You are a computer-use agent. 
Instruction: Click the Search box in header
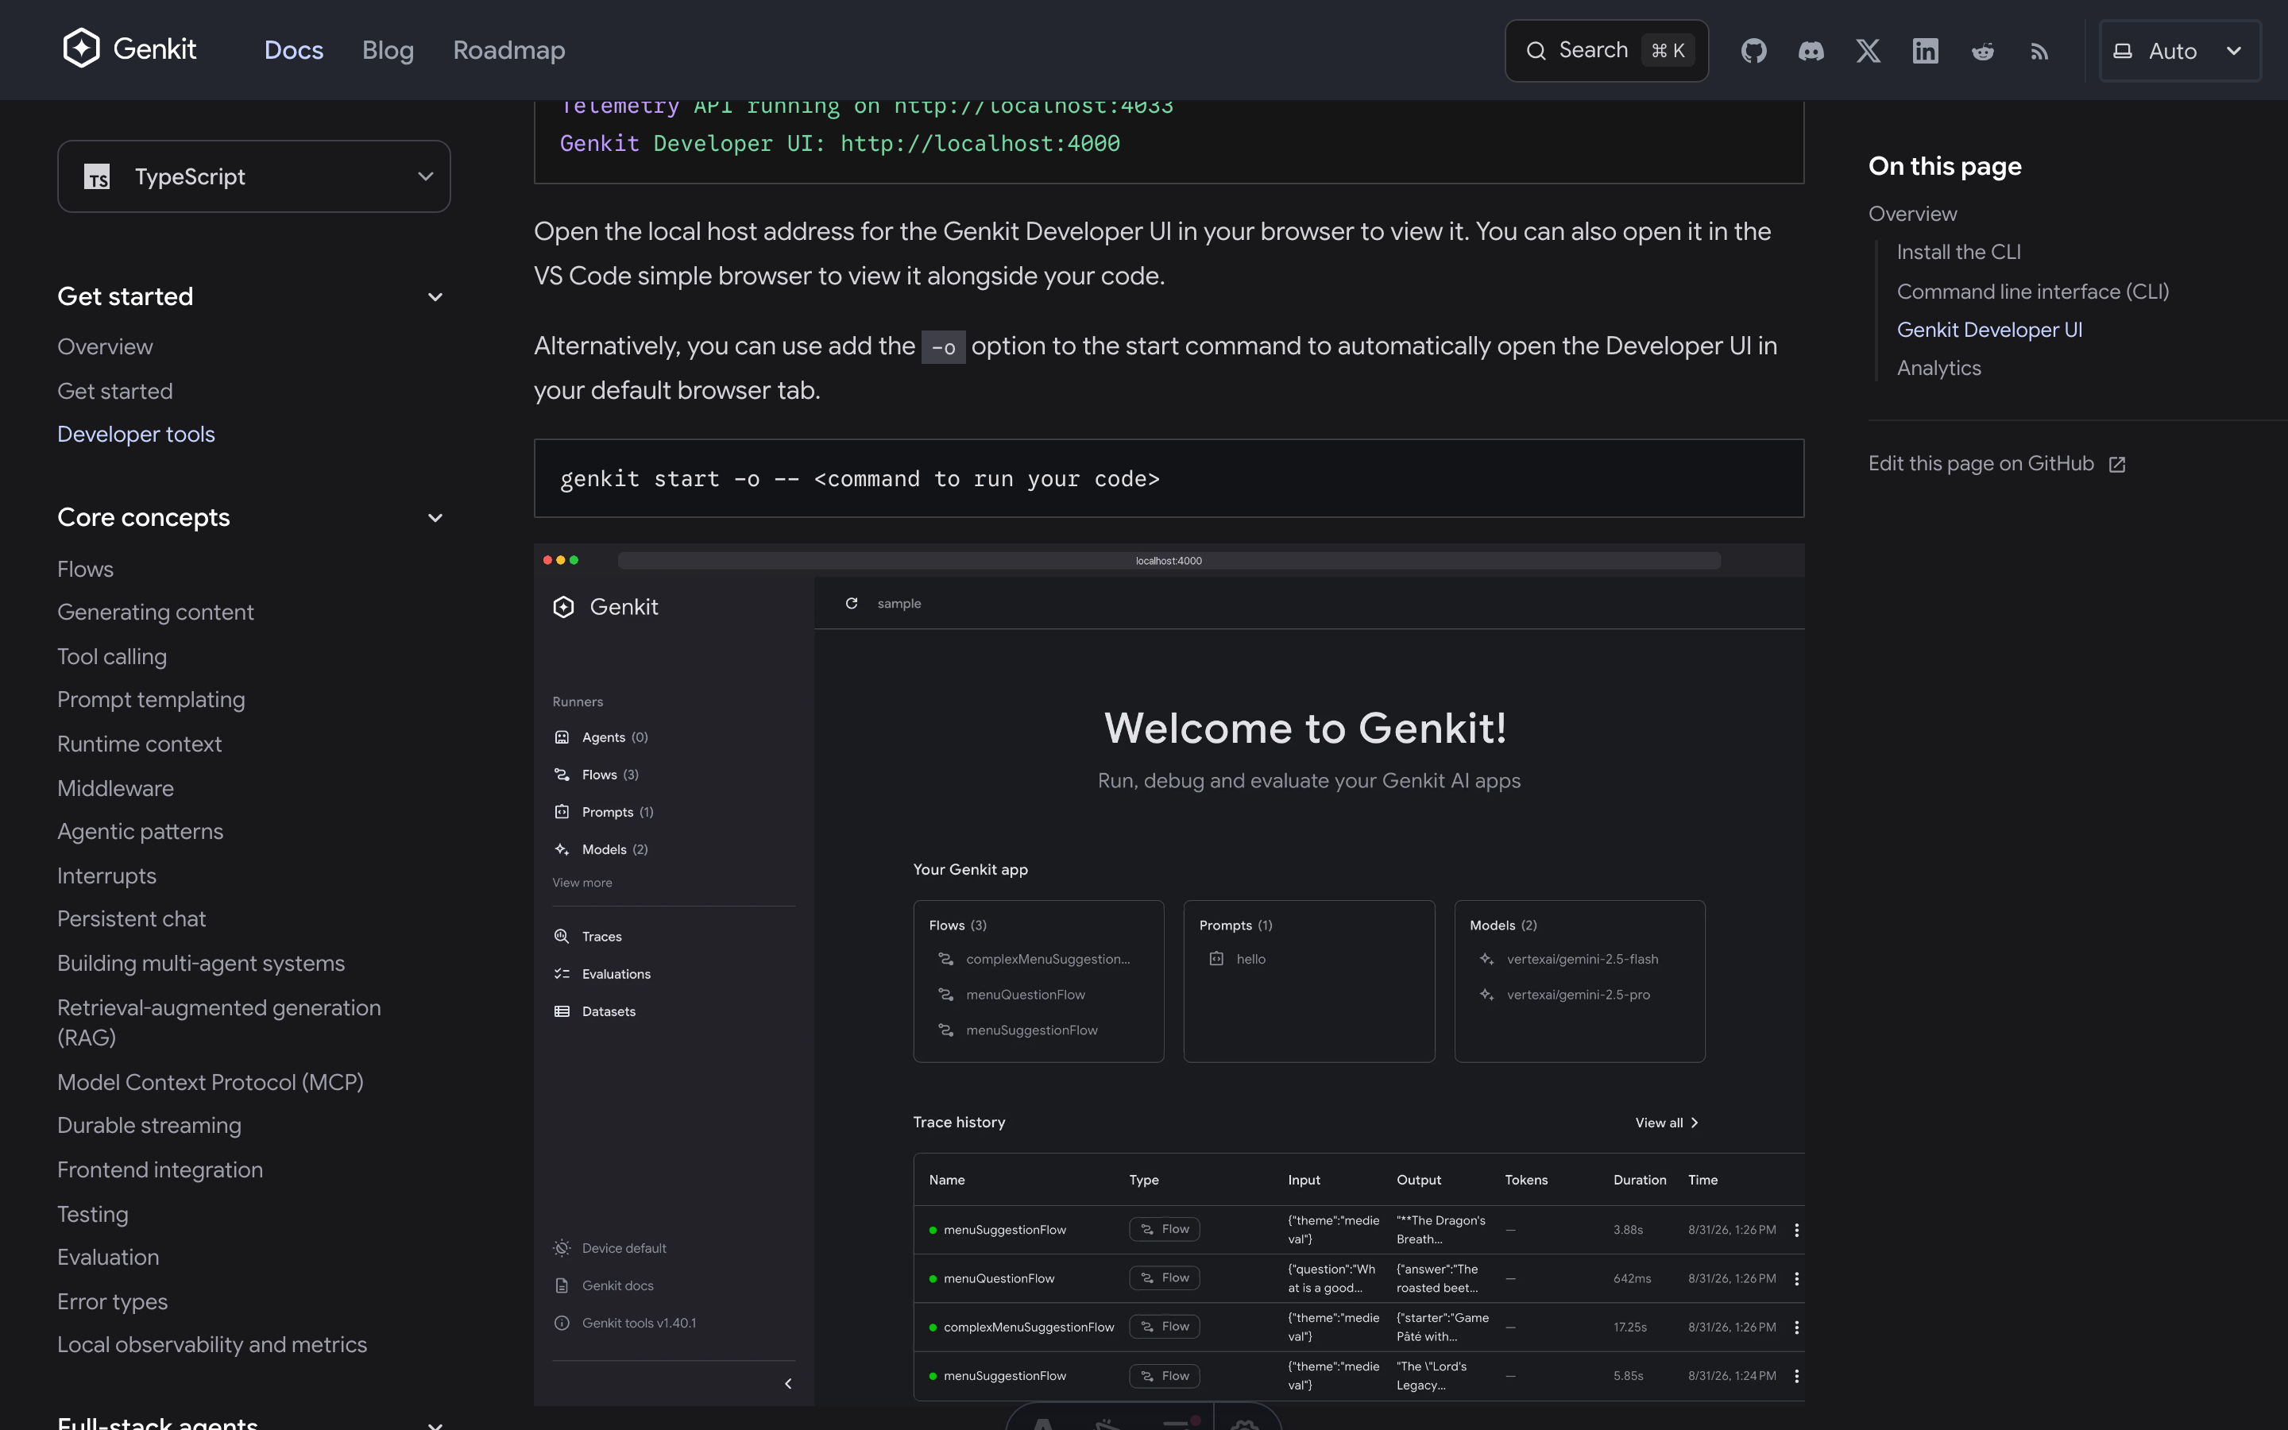[1606, 51]
